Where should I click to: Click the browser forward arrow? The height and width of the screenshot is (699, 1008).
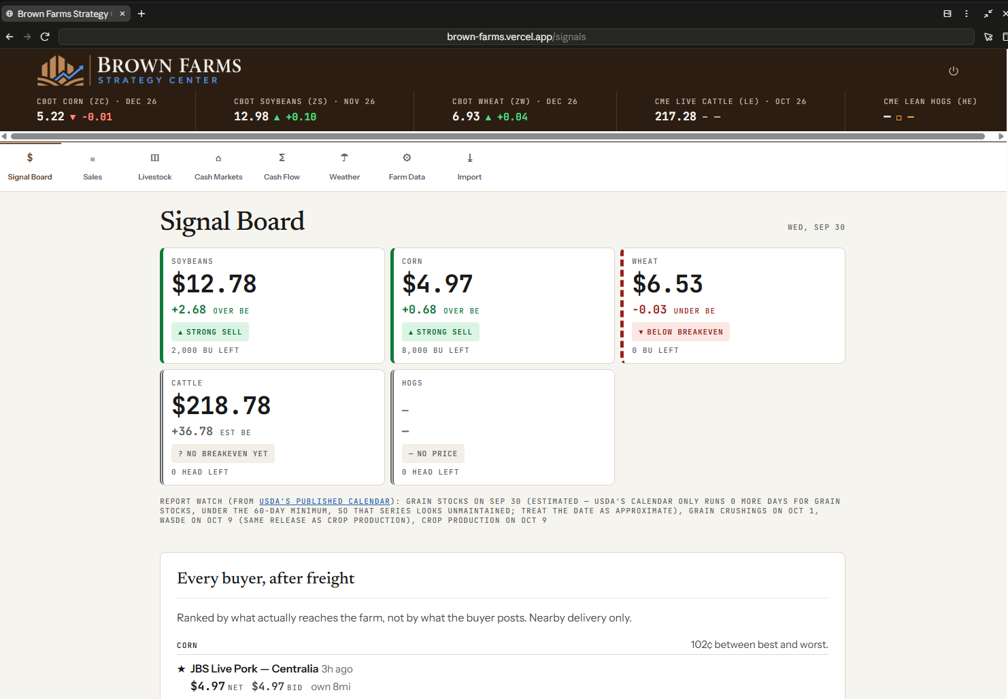pyautogui.click(x=27, y=37)
